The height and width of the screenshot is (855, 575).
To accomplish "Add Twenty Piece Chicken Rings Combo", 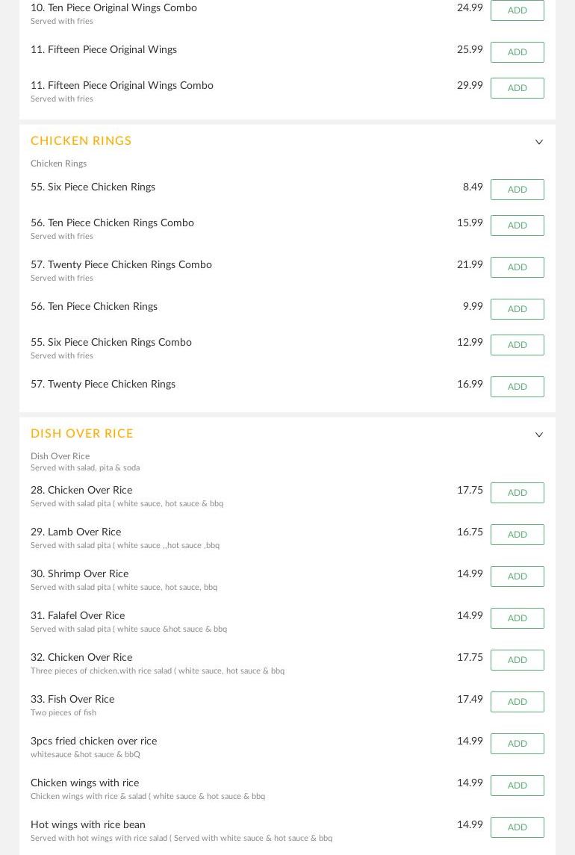I will pos(517,267).
